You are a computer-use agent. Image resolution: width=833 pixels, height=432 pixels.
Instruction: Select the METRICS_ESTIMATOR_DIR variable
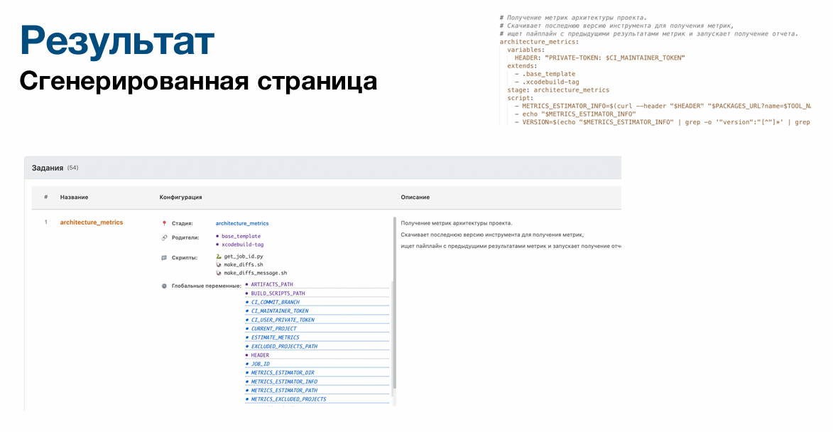pos(283,372)
